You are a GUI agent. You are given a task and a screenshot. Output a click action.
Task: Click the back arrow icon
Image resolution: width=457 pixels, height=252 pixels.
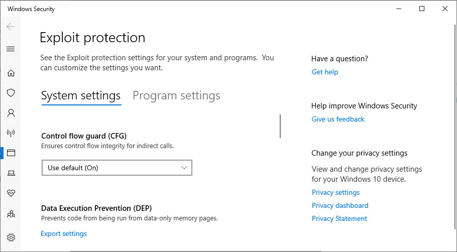[x=11, y=27]
